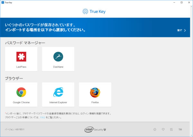Click the Intel Security logo

pyautogui.click(x=95, y=130)
